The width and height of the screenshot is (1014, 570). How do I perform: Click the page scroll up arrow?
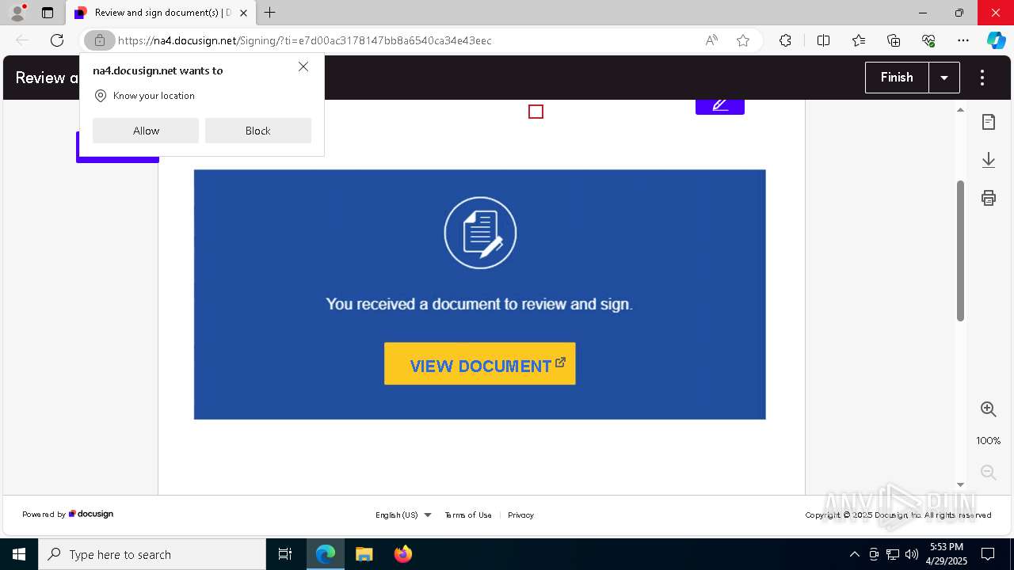pyautogui.click(x=961, y=110)
